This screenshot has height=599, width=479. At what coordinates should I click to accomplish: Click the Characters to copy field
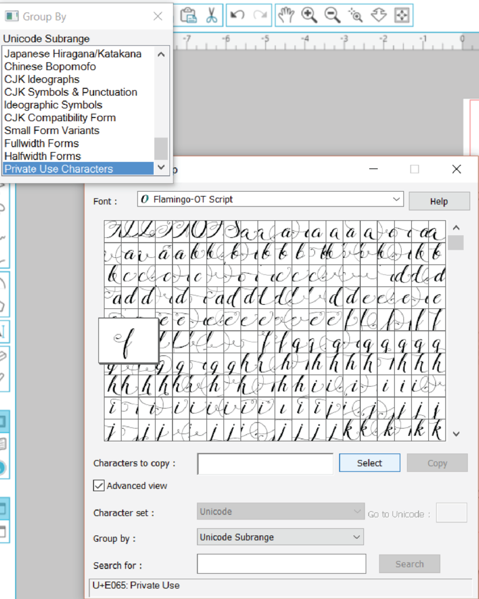tap(265, 464)
